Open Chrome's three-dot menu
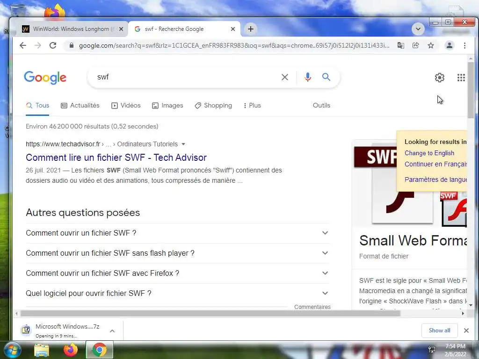This screenshot has width=479, height=359. point(464,45)
